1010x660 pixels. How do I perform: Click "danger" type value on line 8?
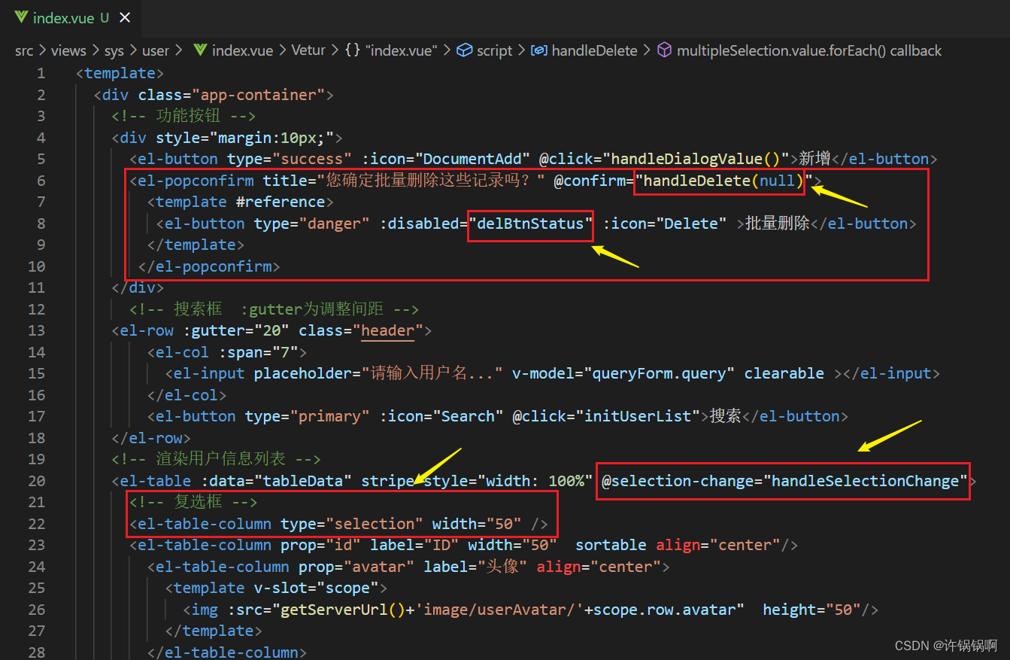tap(334, 224)
